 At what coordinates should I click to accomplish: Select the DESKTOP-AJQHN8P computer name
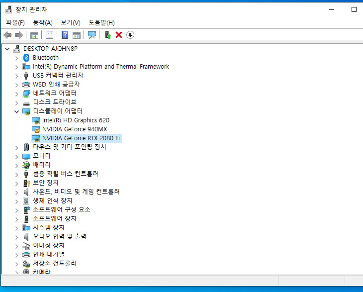click(50, 49)
